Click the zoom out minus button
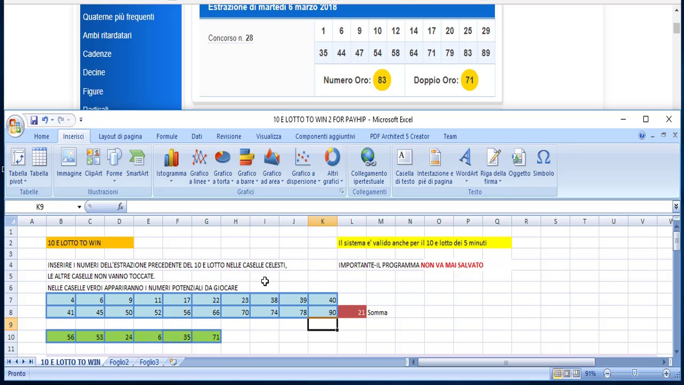 point(607,373)
